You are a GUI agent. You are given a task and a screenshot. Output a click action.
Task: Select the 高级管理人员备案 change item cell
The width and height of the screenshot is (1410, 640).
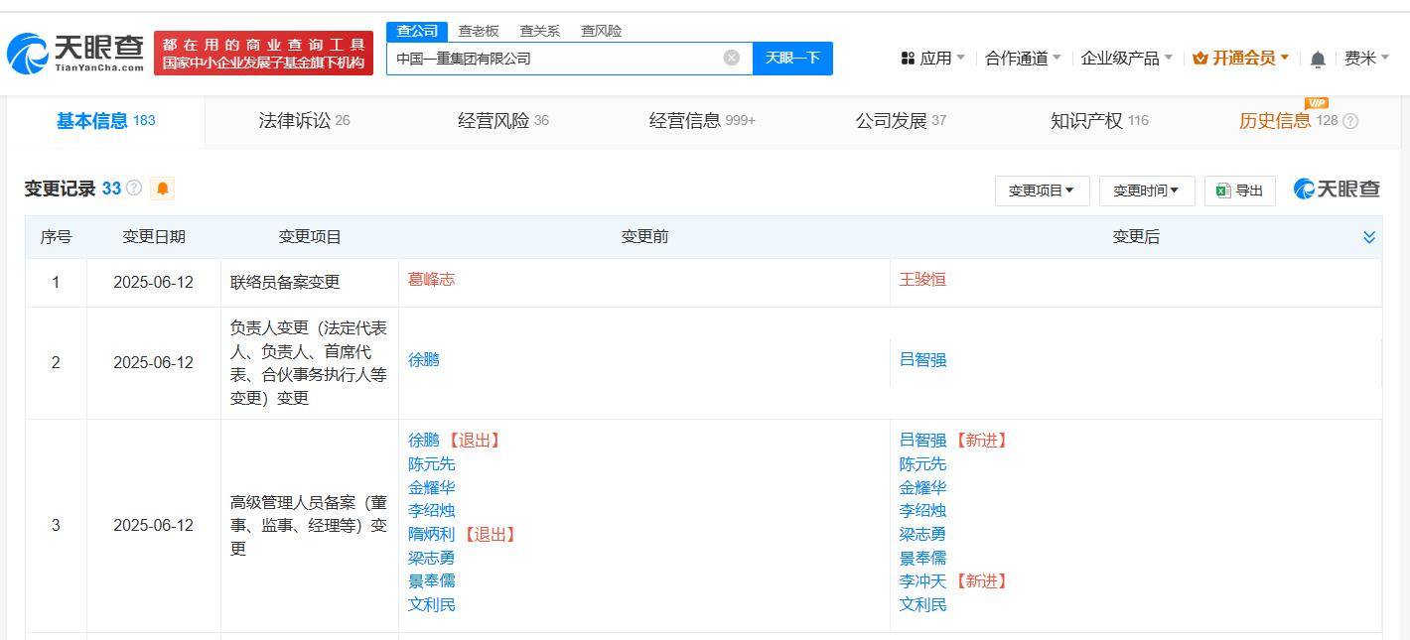309,526
